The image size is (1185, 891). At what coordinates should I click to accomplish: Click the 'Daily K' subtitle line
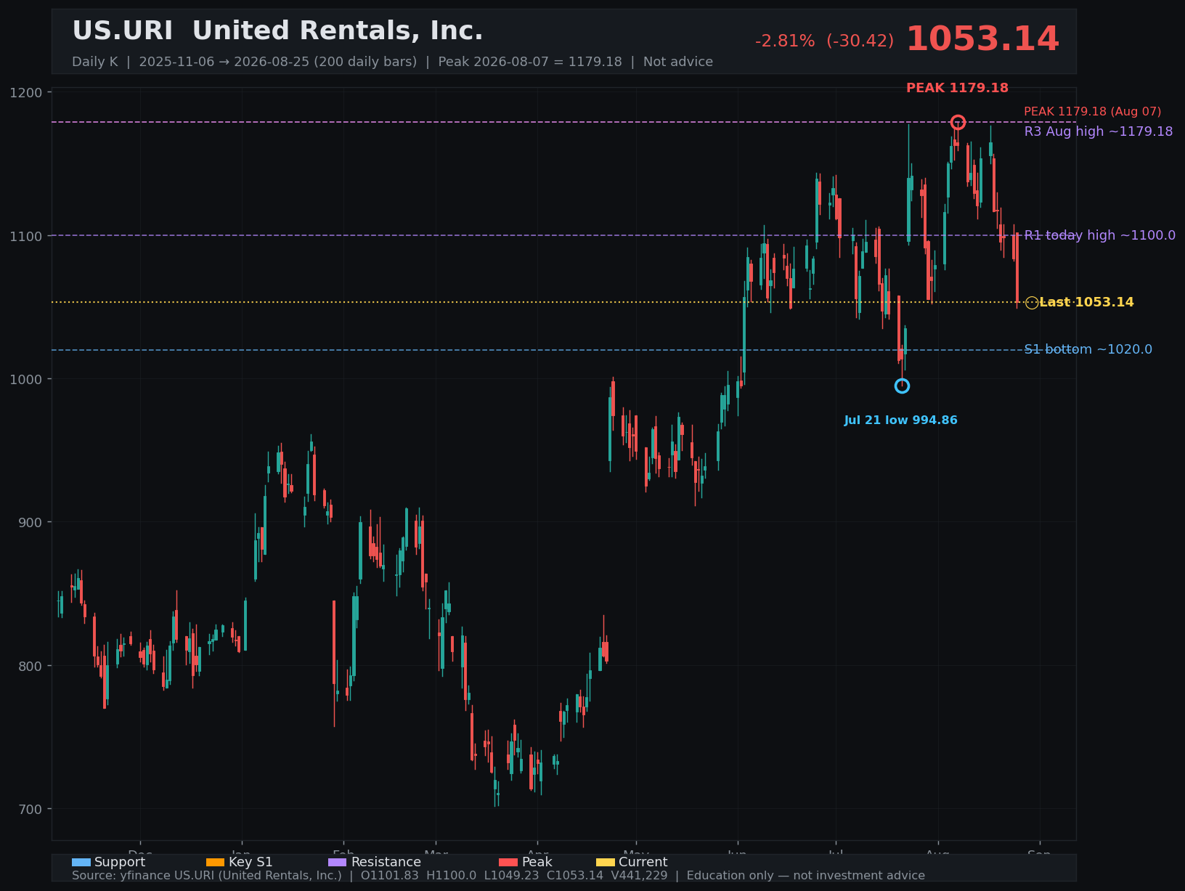coord(392,62)
